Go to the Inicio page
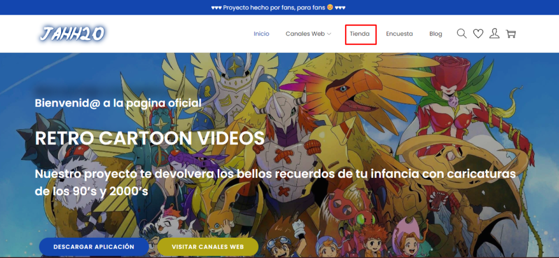Screen dimensions: 559x258 pyautogui.click(x=261, y=34)
